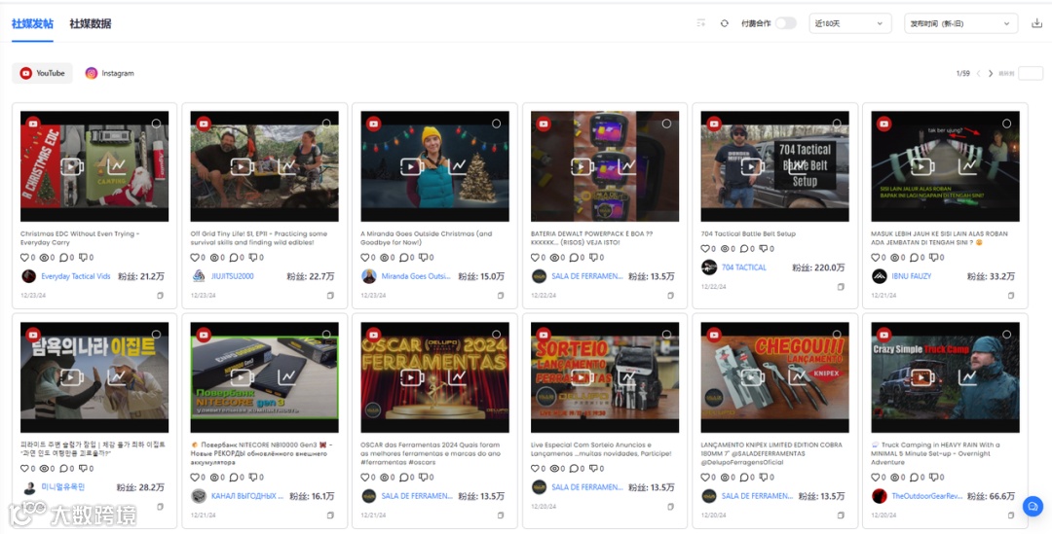Viewport: 1052px width, 534px height.
Task: Open 미니멀유목민 channel link
Action: 62,487
